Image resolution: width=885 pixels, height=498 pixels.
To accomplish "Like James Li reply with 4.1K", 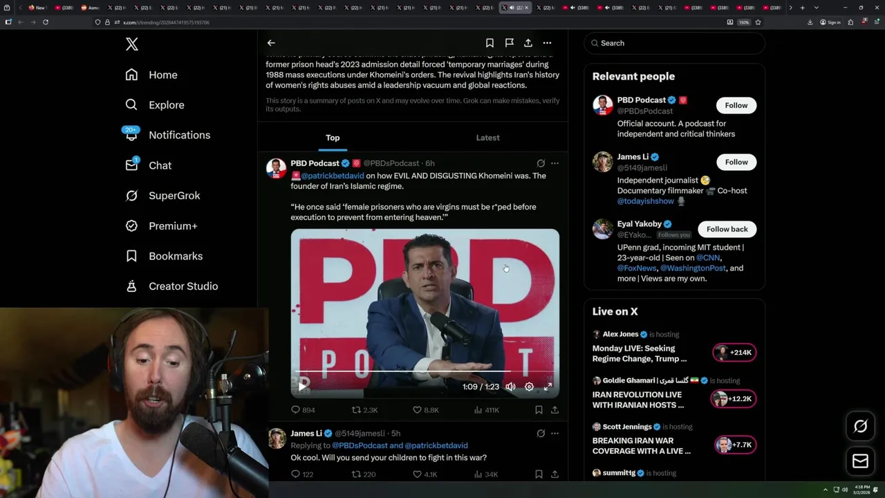I will pos(425,474).
